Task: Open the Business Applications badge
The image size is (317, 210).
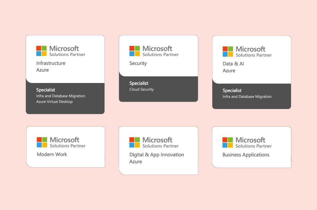Action: pyautogui.click(x=251, y=147)
